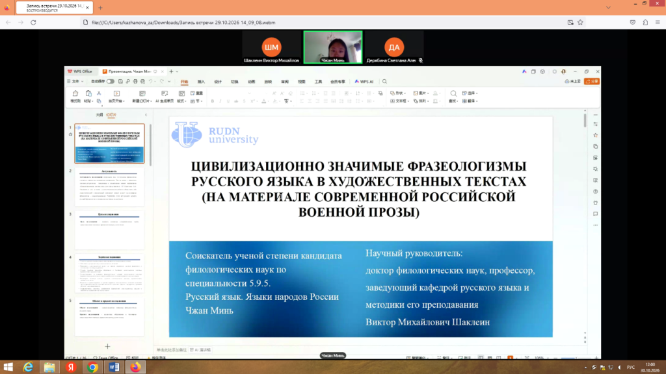Click the magnifier Find icon in WPS ribbon
The width and height of the screenshot is (666, 374).
click(453, 93)
